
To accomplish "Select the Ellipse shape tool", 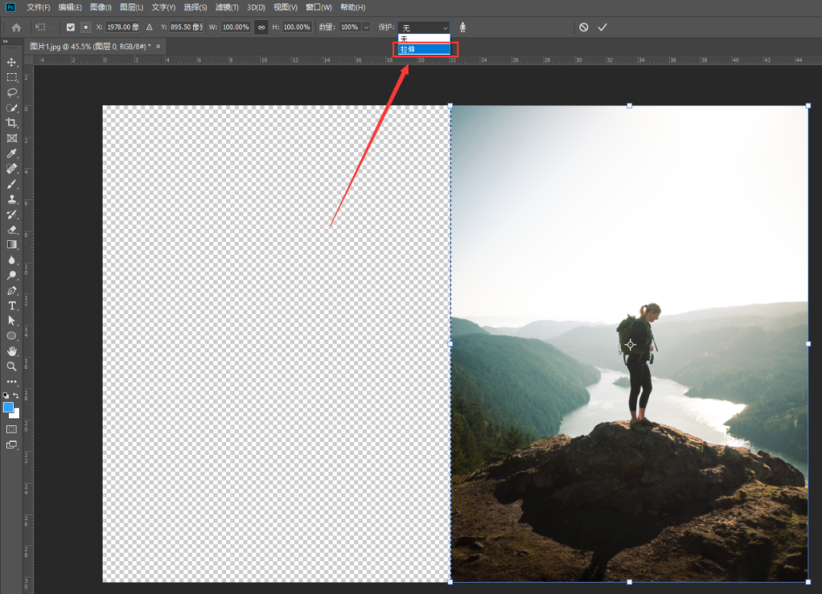I will pos(11,335).
